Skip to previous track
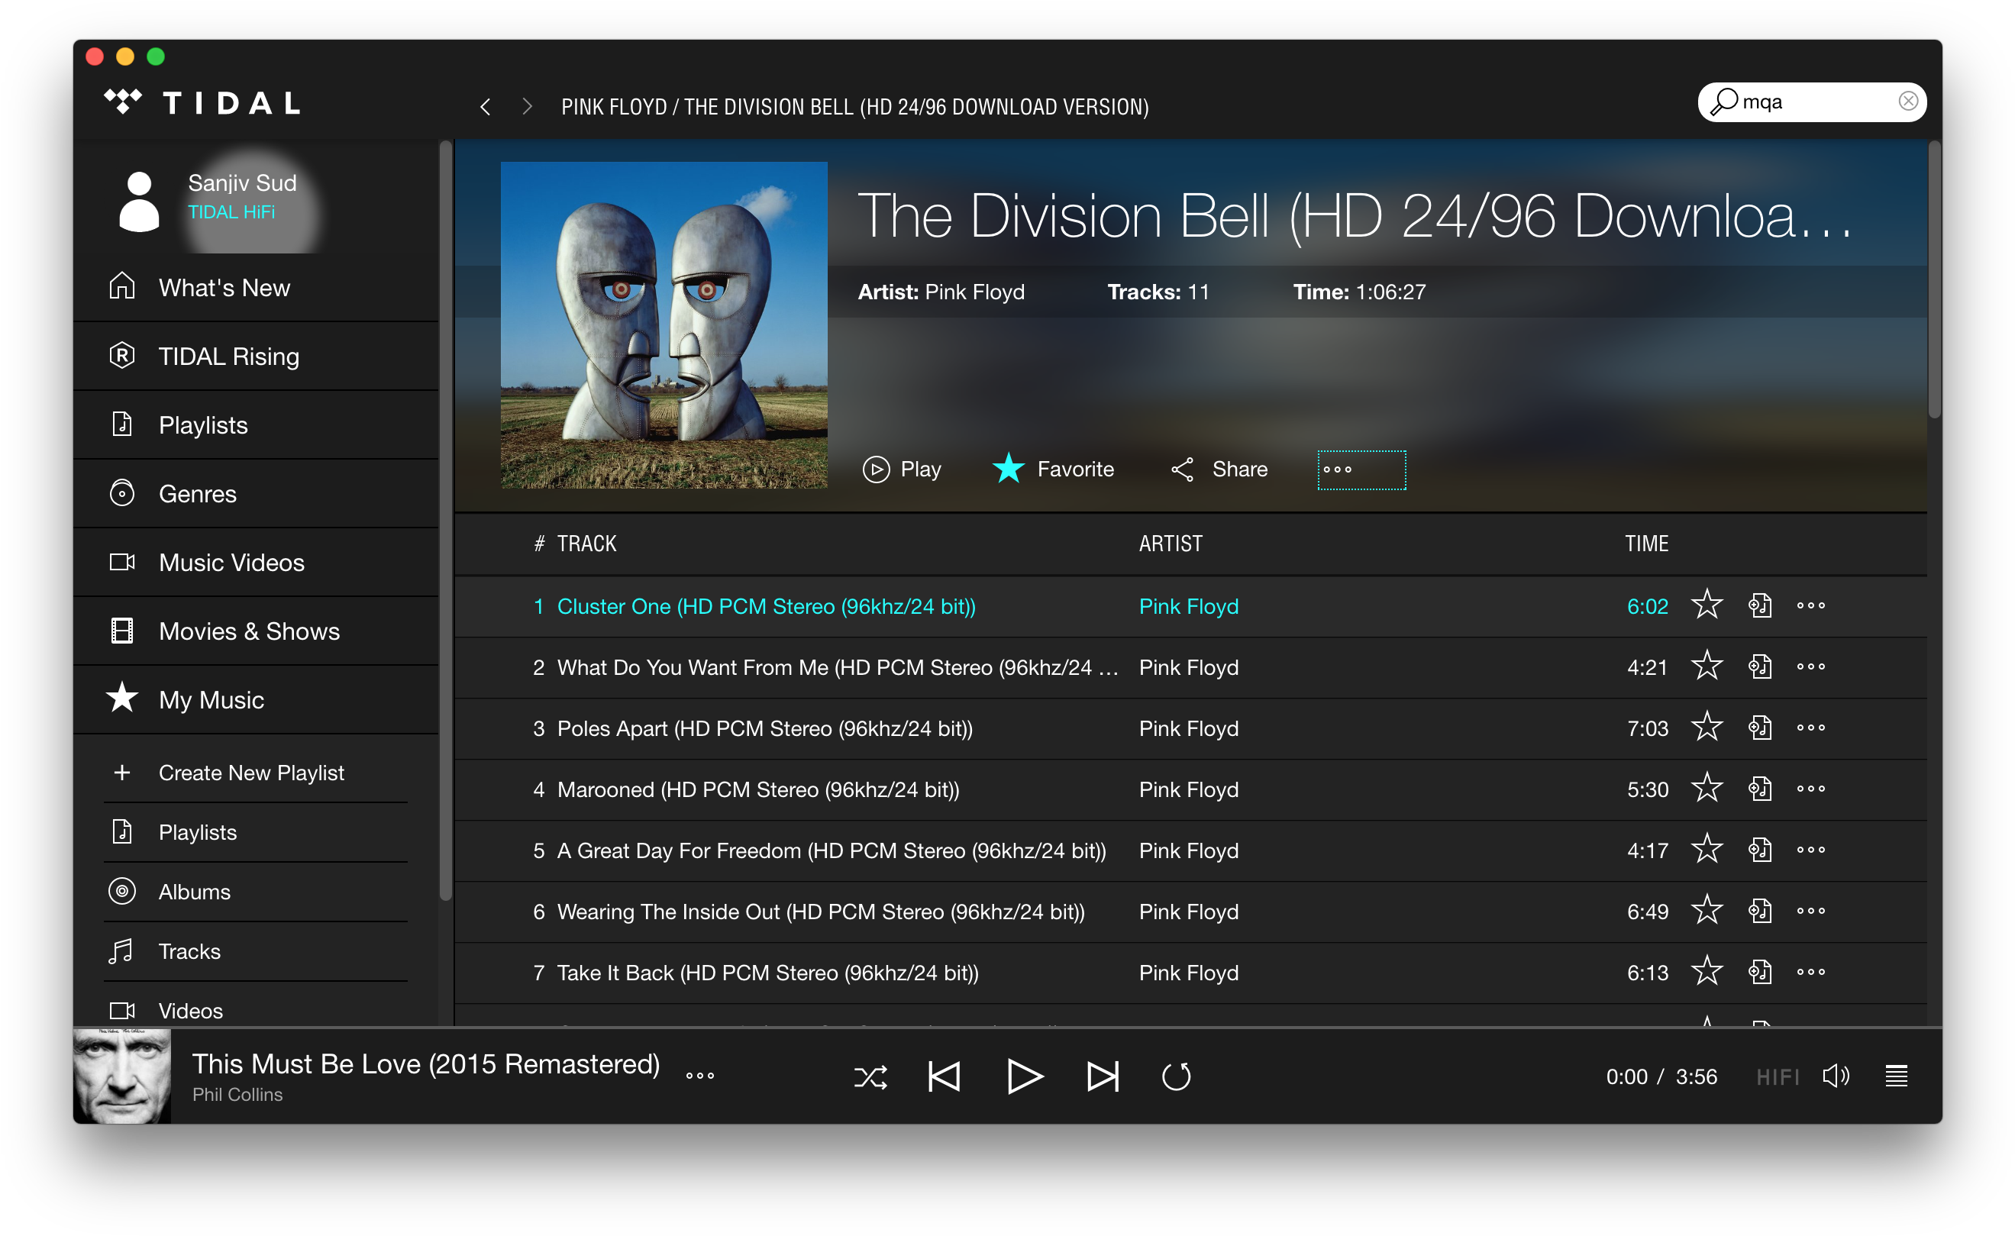Image resolution: width=2015 pixels, height=1236 pixels. click(x=944, y=1076)
